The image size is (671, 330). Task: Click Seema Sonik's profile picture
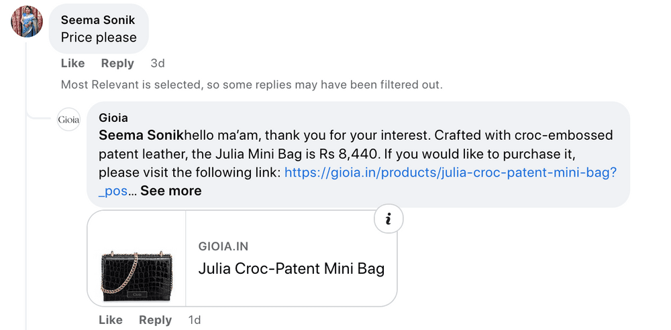(27, 21)
